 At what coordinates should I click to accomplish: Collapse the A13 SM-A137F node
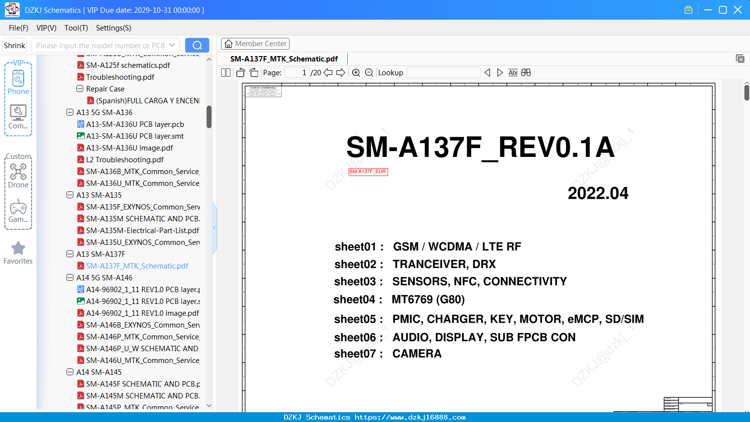(70, 254)
